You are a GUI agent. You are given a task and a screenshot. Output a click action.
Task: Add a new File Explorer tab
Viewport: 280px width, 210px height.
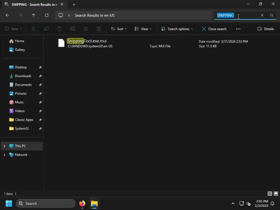[x=74, y=5]
